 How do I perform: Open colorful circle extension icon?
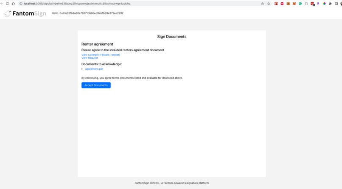click(x=324, y=3)
